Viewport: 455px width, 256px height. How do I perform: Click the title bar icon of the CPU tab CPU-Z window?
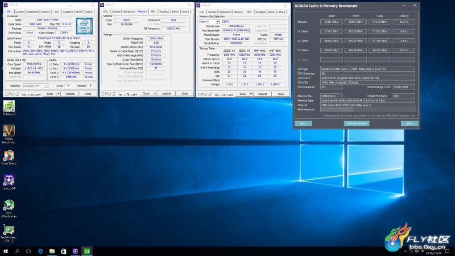pos(6,5)
